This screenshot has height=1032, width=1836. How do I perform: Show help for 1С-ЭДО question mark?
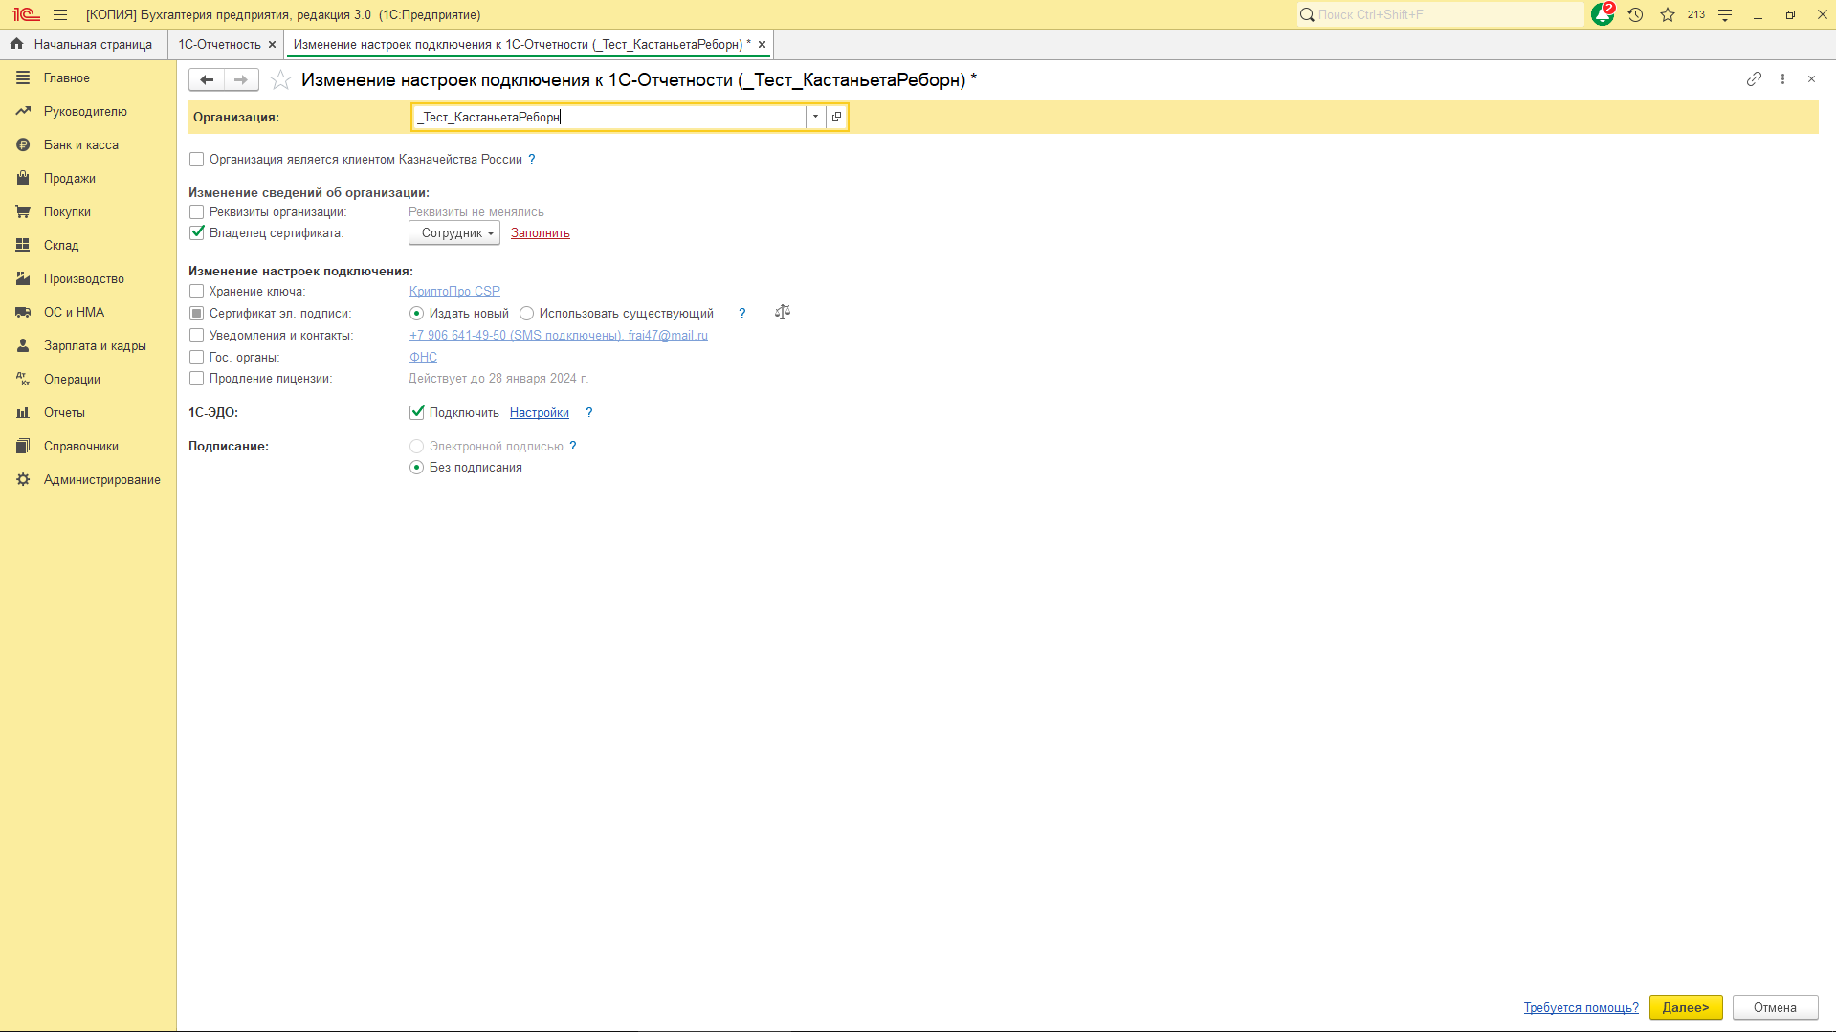pos(589,412)
